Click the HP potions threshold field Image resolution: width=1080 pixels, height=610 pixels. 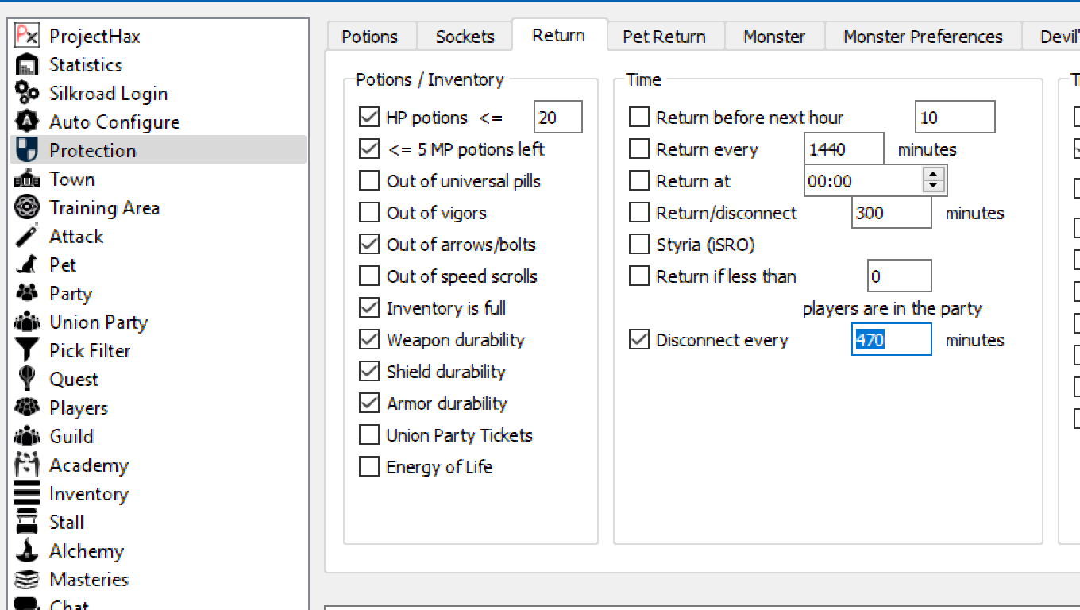[557, 118]
